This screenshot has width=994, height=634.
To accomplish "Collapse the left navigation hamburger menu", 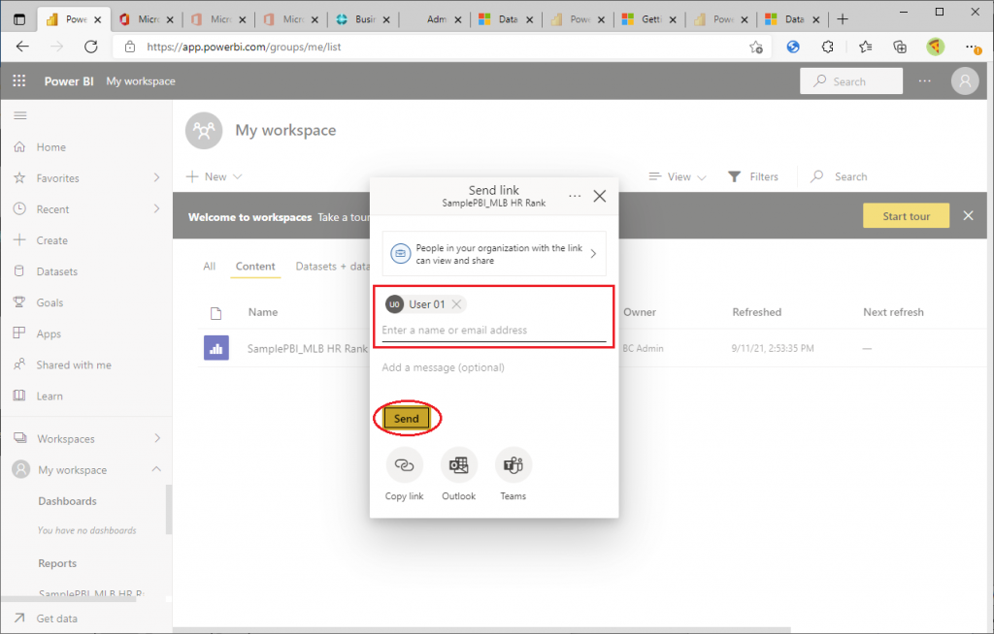I will point(19,116).
